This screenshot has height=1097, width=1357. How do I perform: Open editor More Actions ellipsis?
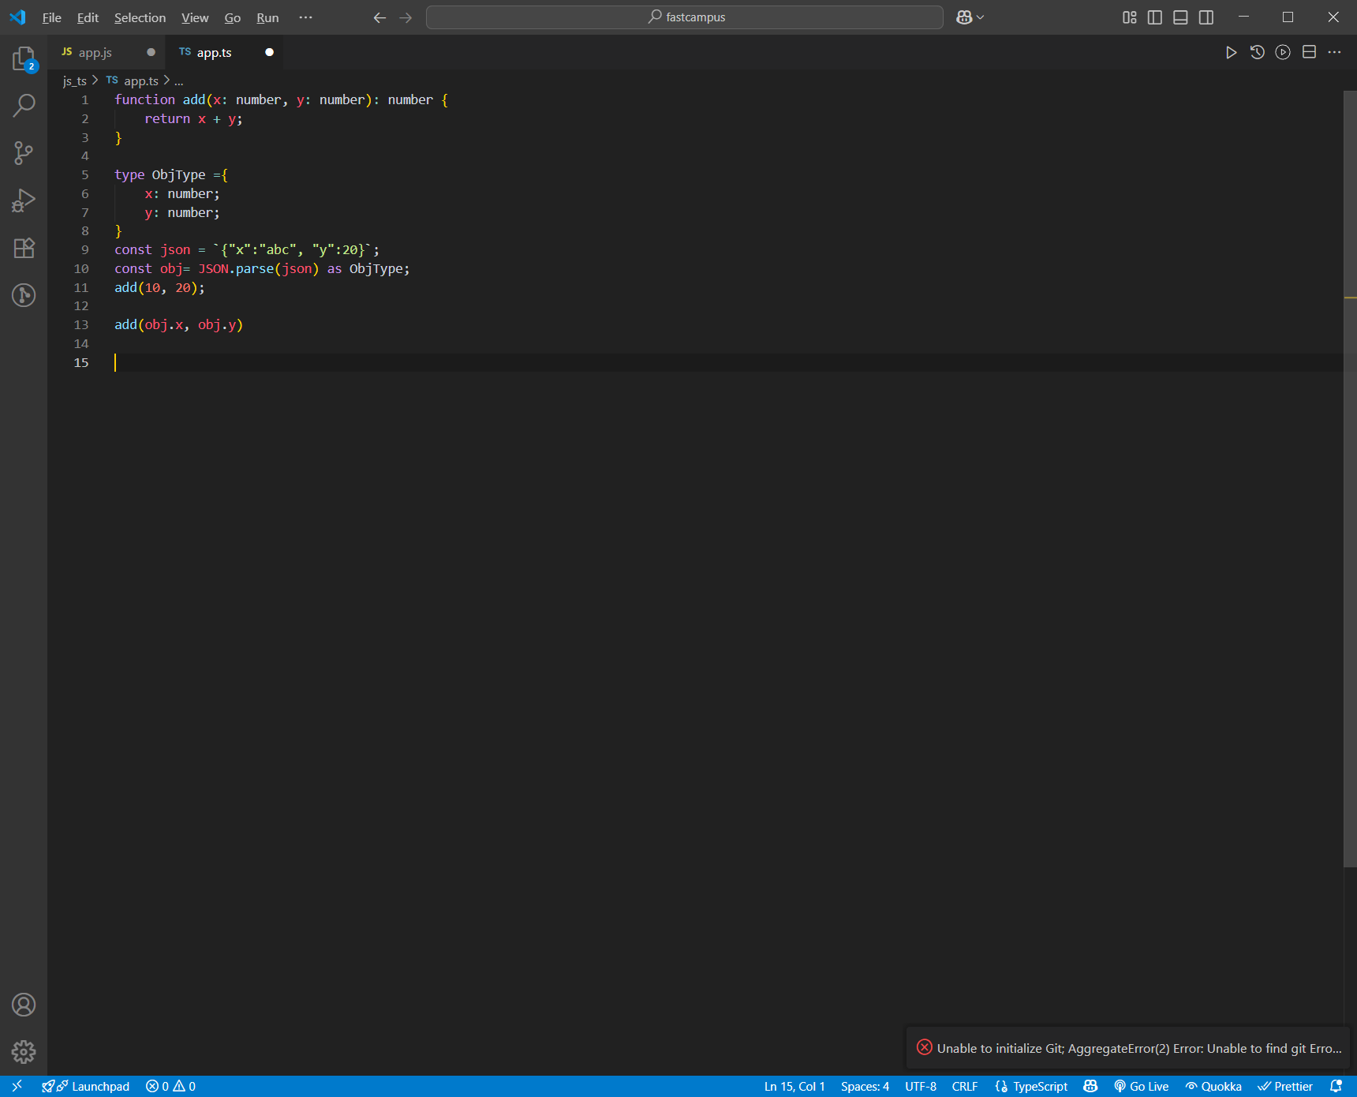pyautogui.click(x=1334, y=52)
